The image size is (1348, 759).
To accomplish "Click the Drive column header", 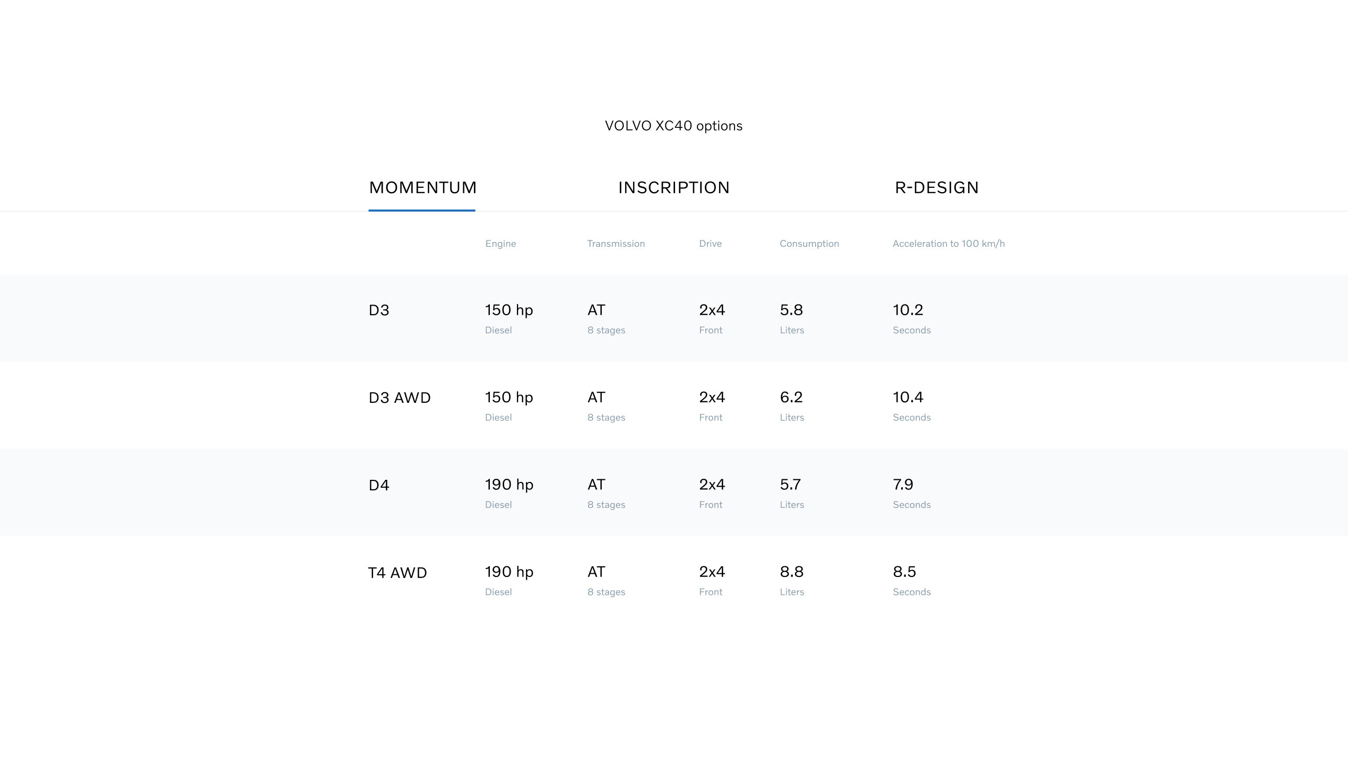I will 710,244.
